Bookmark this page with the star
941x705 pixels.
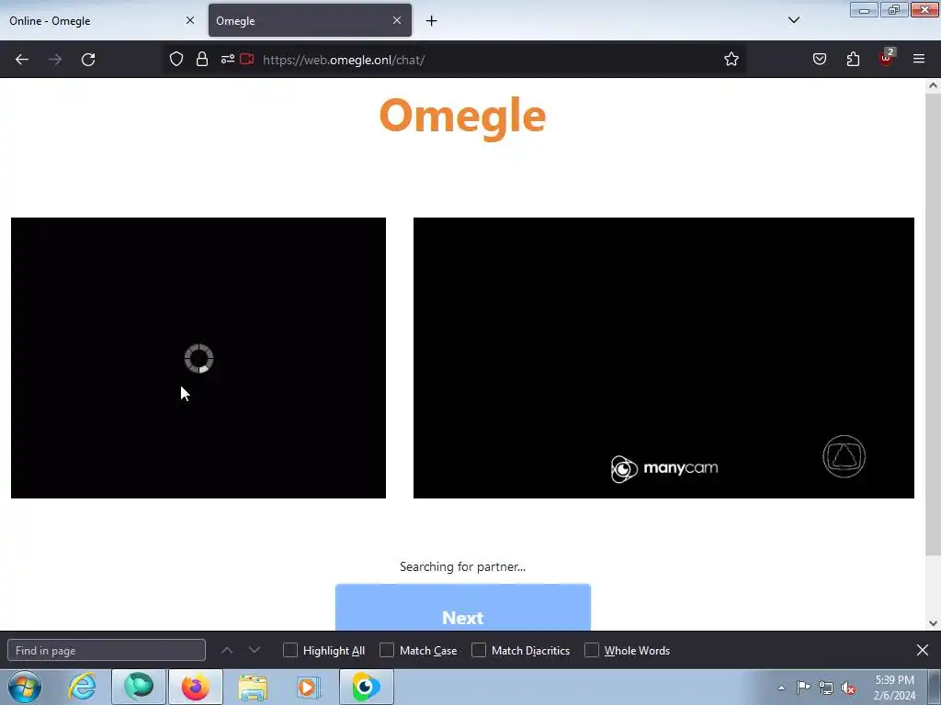point(731,59)
